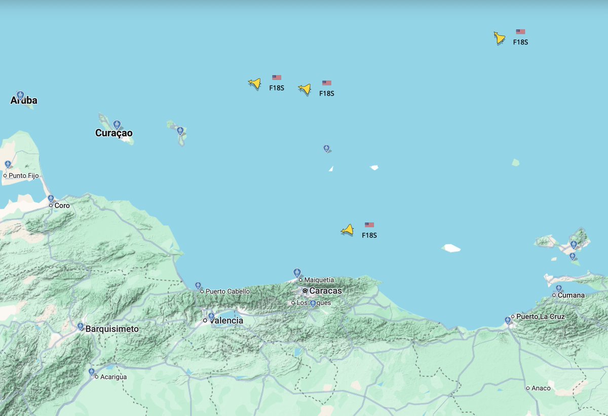Open the Punto Fijo airport marker

coord(8,164)
